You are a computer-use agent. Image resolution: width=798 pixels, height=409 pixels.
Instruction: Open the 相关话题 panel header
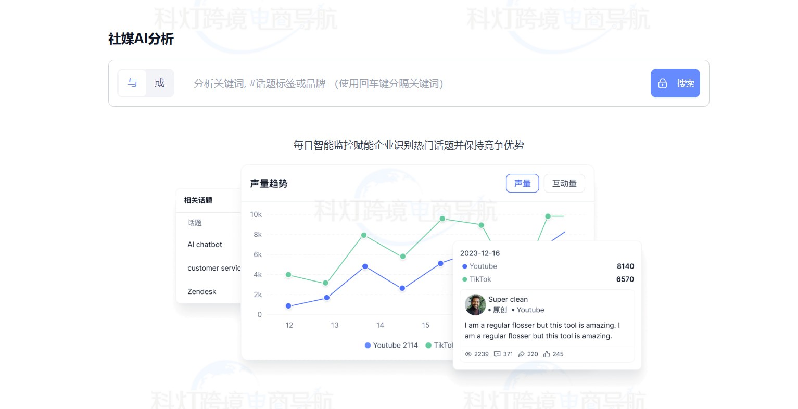click(198, 200)
